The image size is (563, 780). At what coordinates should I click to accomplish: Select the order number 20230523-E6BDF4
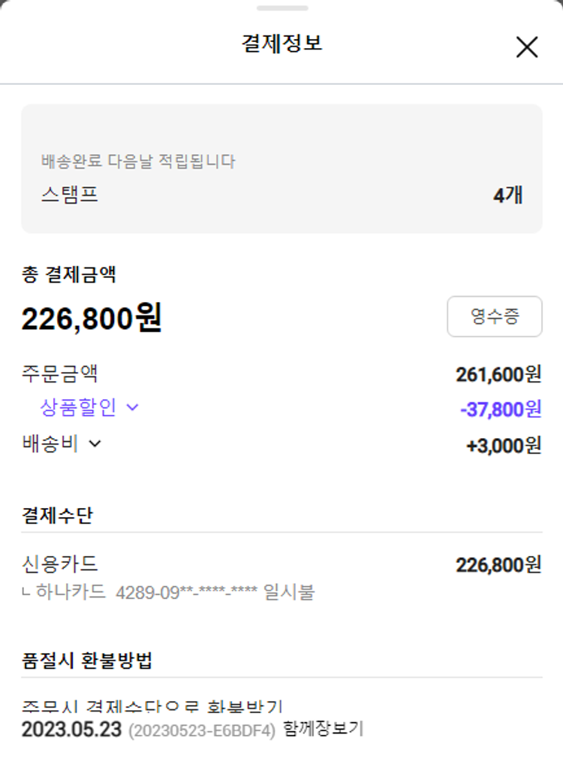[202, 730]
